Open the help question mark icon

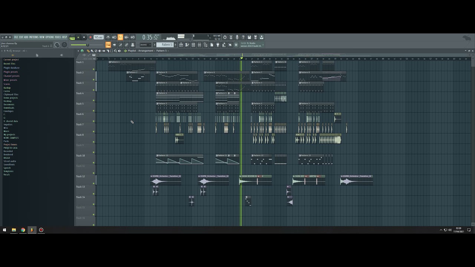(243, 37)
